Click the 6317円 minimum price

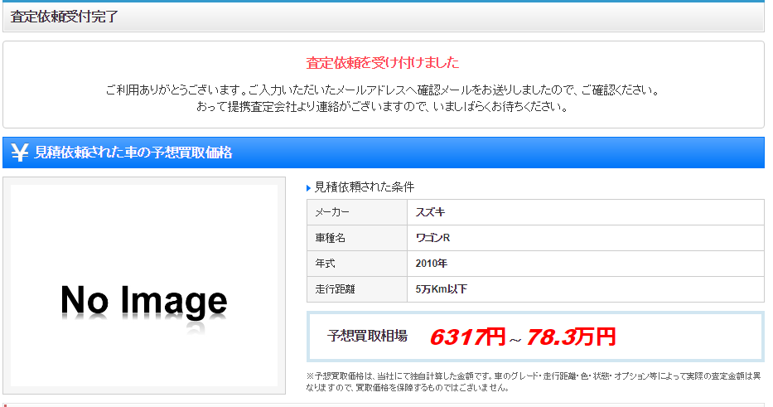point(467,337)
